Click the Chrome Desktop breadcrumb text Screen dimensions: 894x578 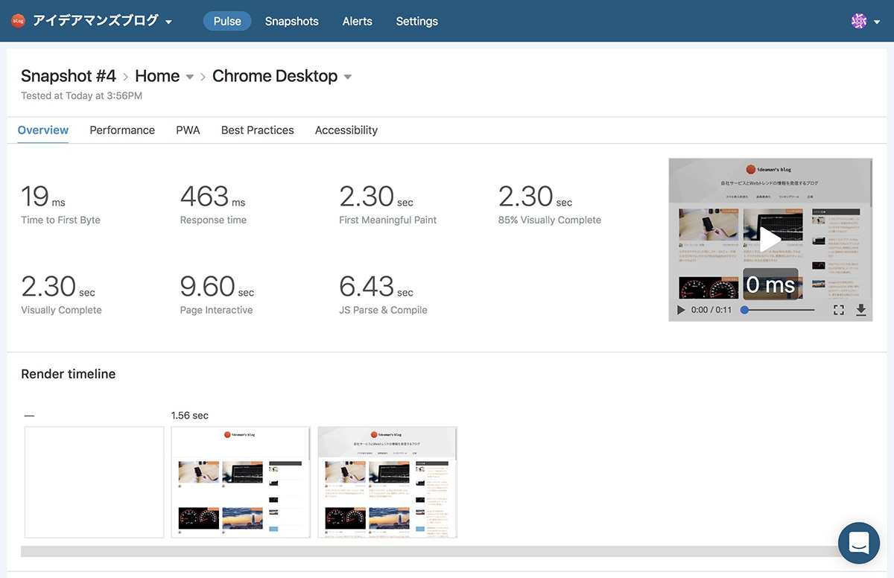(275, 76)
